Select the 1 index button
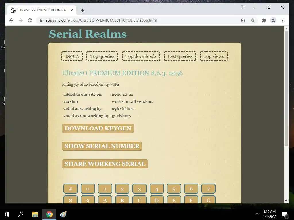 point(105,189)
